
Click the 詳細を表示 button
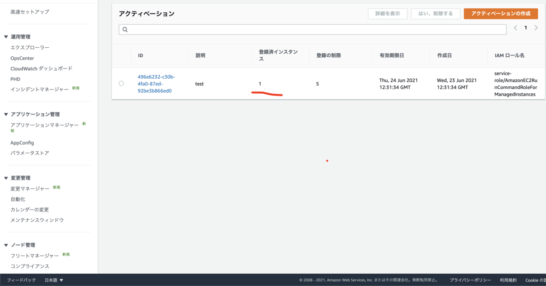tap(388, 14)
